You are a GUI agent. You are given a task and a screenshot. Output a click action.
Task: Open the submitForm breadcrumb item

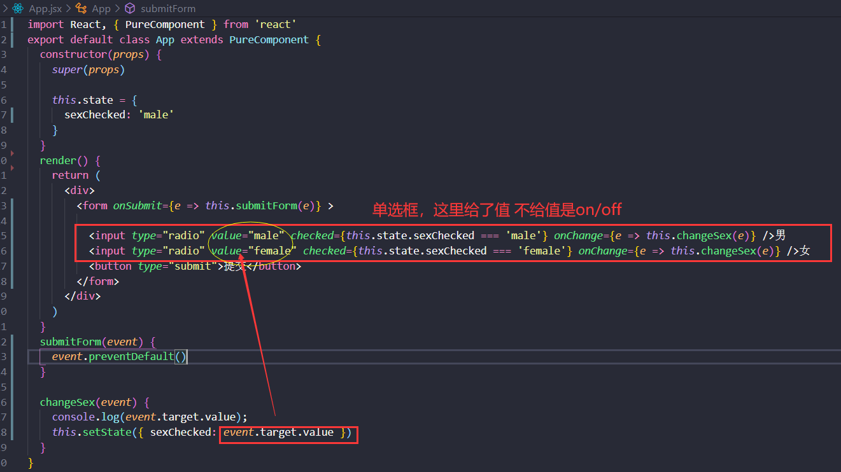[168, 8]
